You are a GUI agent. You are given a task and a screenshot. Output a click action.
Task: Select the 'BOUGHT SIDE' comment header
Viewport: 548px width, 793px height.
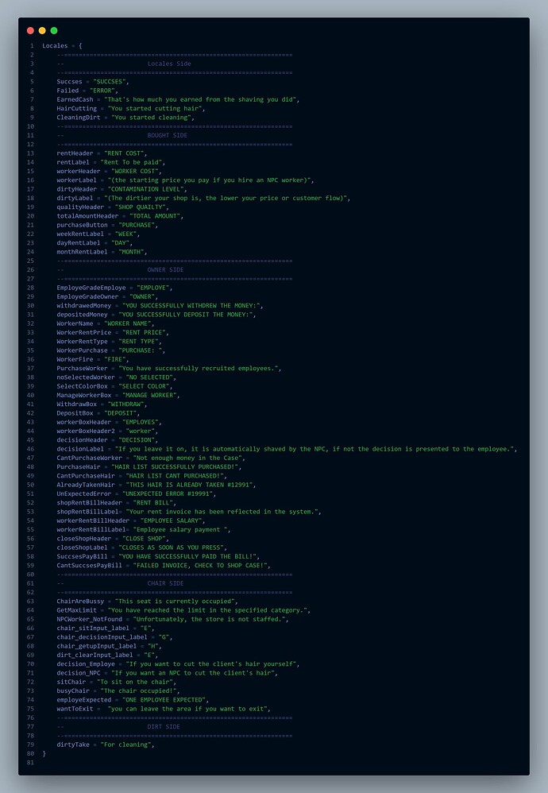[x=168, y=136]
